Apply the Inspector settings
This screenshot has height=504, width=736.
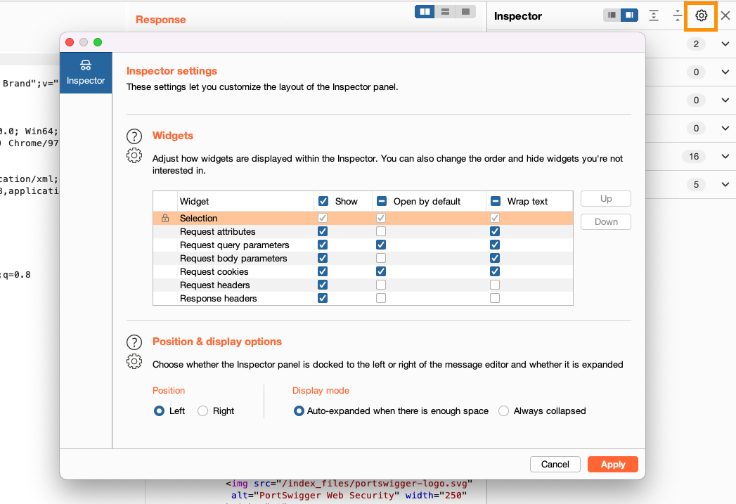(612, 464)
